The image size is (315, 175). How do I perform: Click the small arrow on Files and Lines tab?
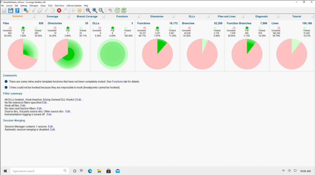pos(243,17)
